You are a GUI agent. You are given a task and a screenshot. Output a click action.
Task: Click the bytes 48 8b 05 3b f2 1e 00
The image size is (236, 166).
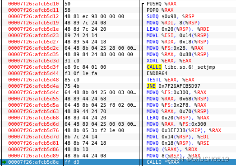(x=94, y=130)
